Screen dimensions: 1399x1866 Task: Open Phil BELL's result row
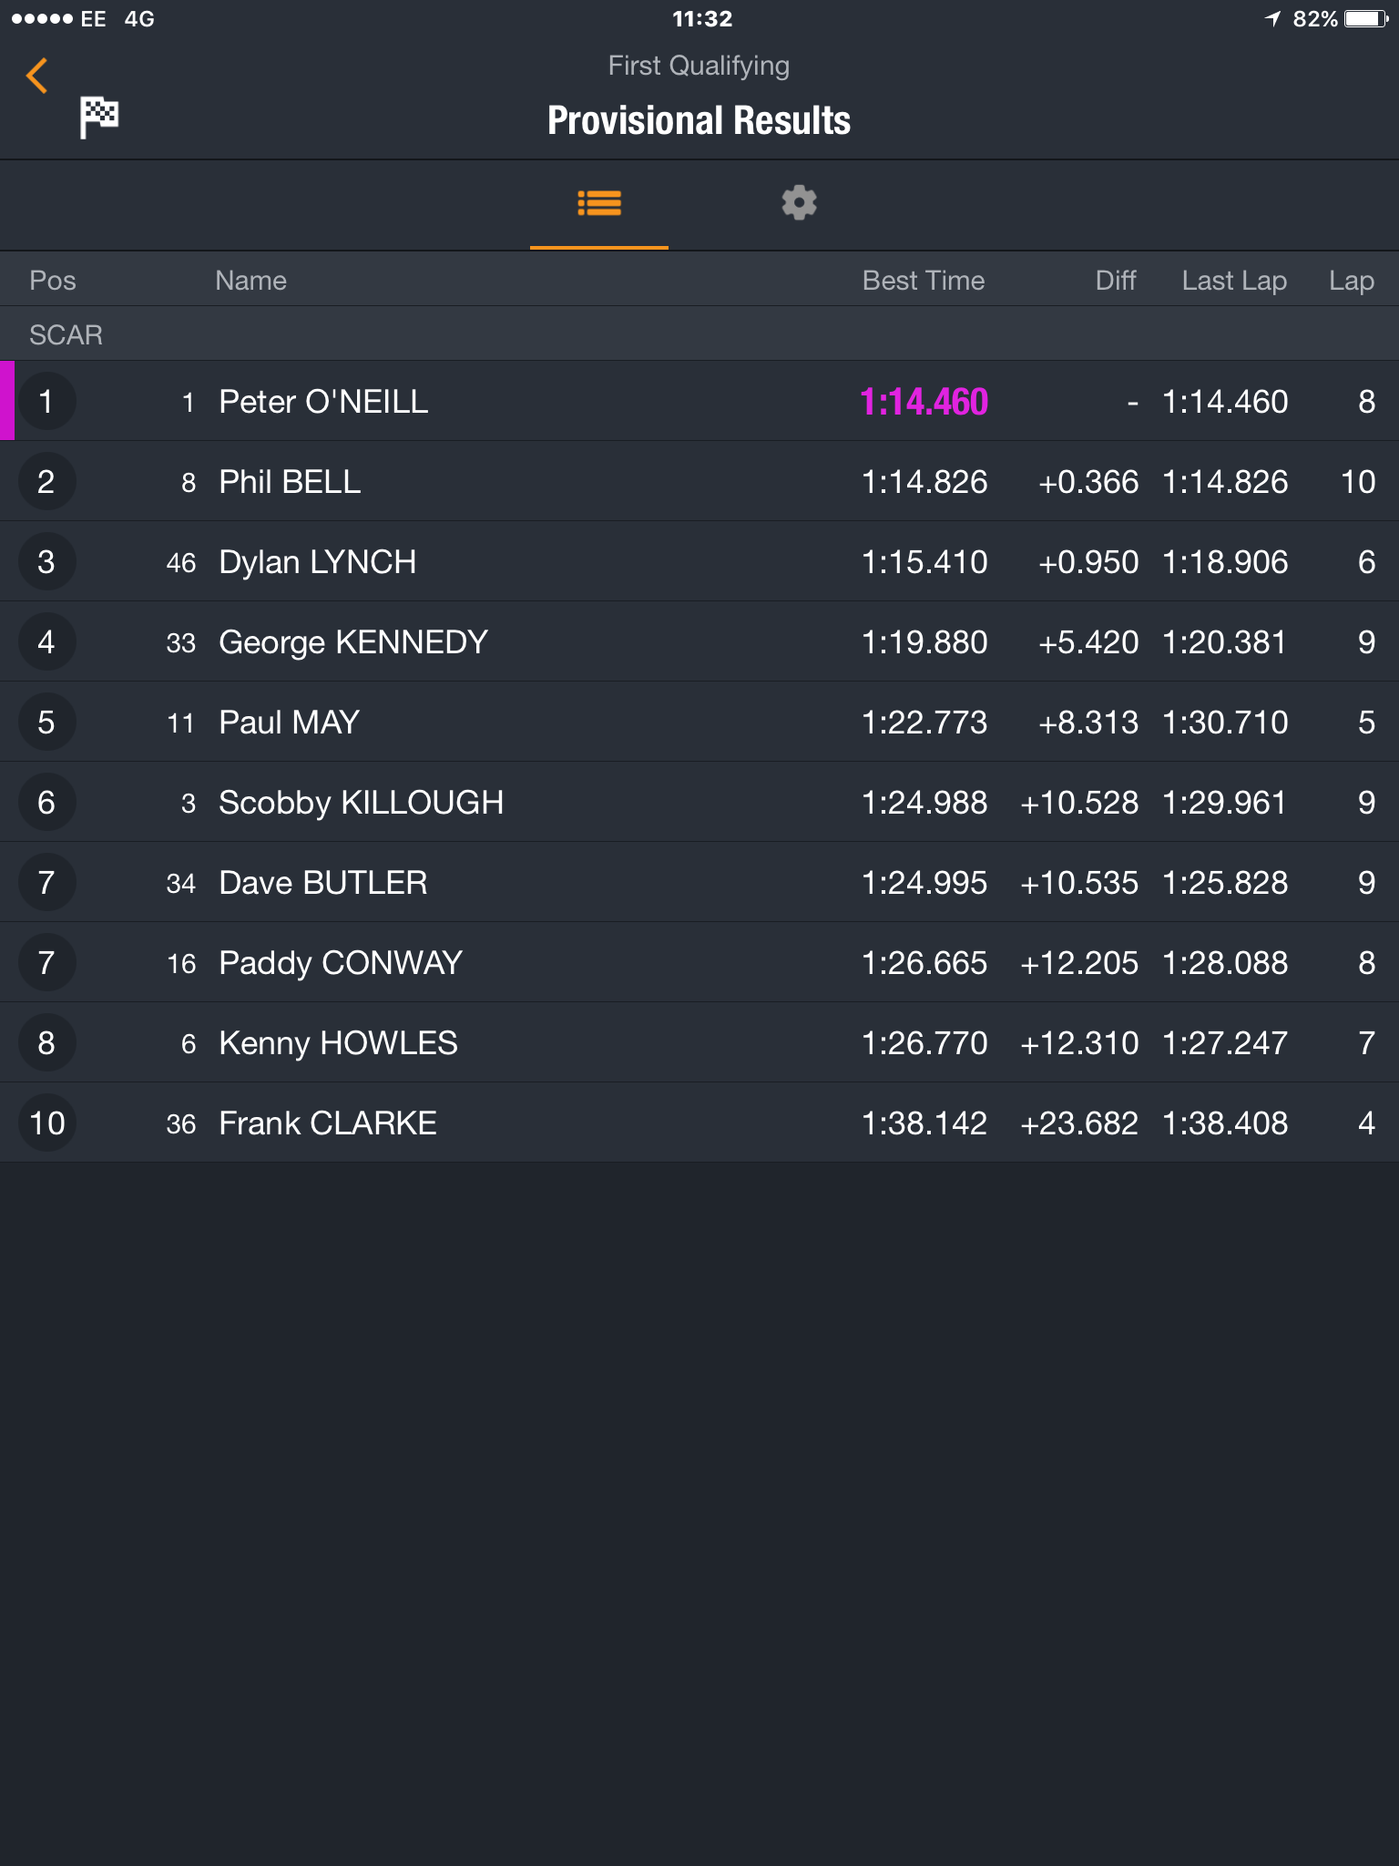699,482
